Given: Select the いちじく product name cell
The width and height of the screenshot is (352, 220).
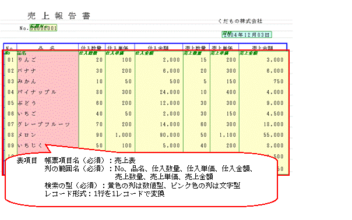Looking at the screenshot, I should click(30, 146).
